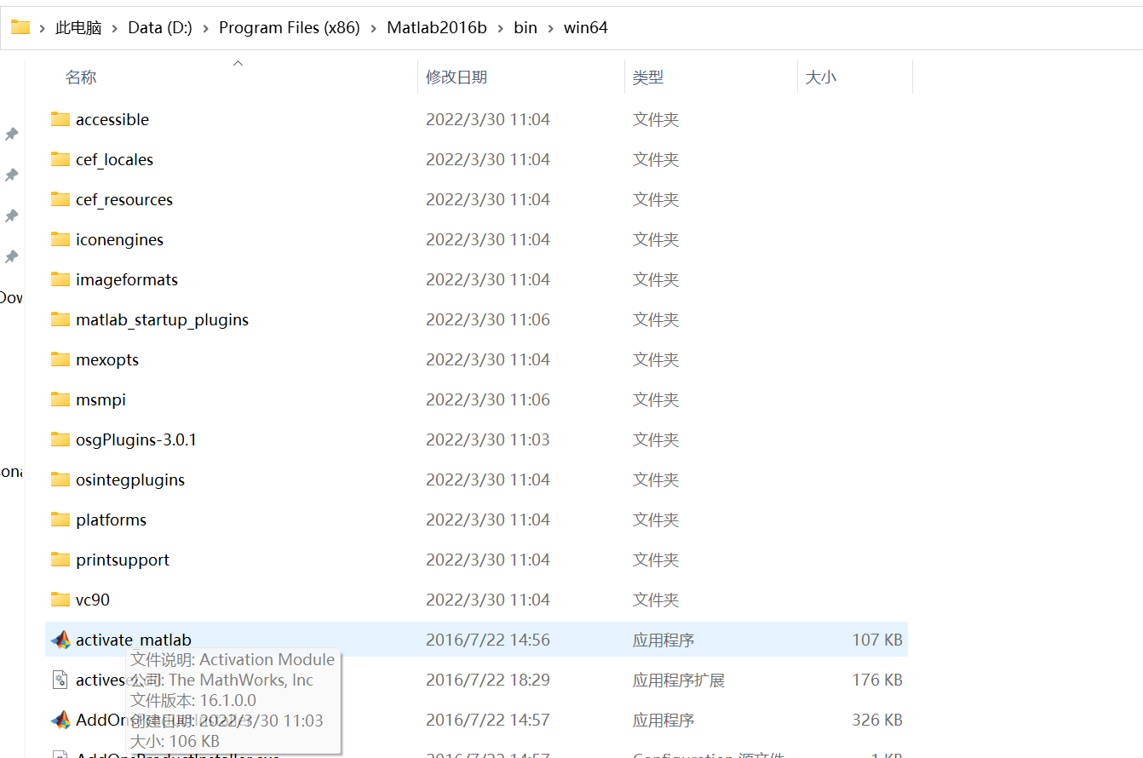Click the 176 KB size cell
1143x758 pixels.
[x=877, y=680]
